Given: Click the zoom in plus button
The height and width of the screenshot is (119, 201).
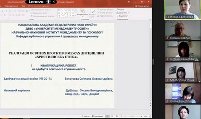Looking at the screenshot, I should tap(141, 116).
